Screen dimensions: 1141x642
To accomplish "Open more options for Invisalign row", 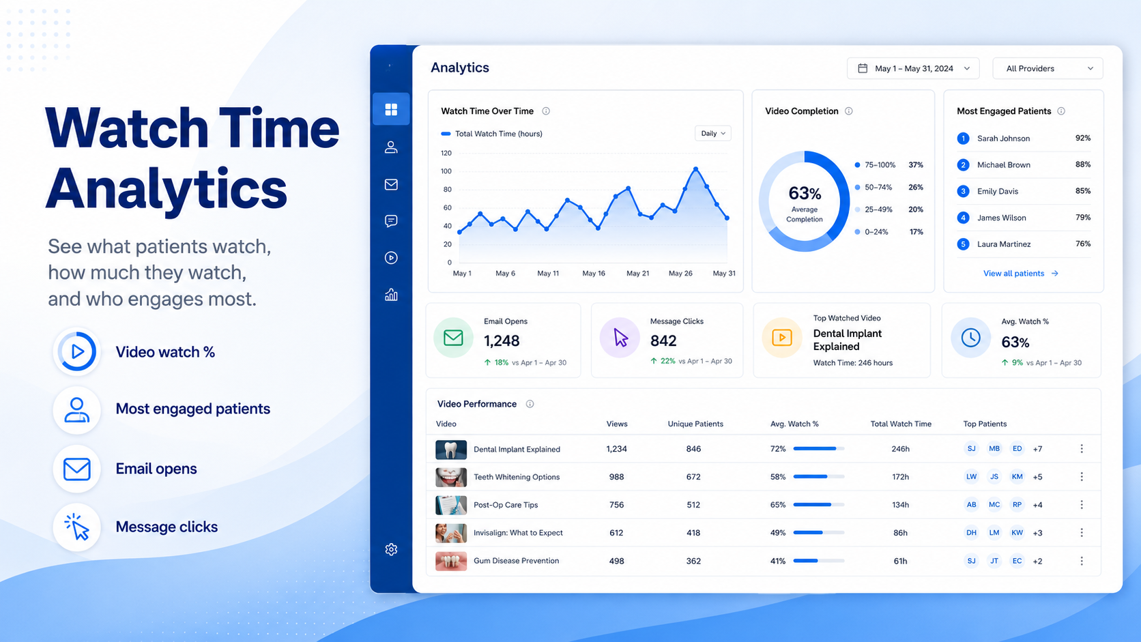I will (1082, 533).
